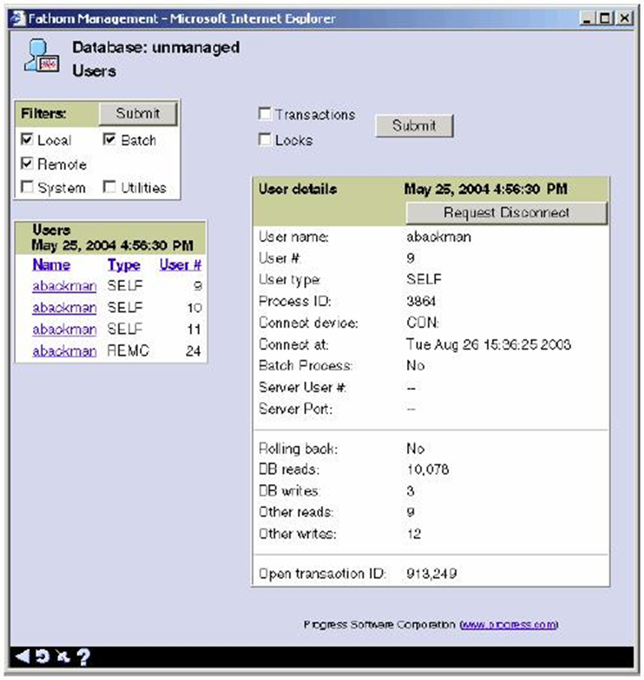Enable the System filter checkbox

click(x=27, y=187)
